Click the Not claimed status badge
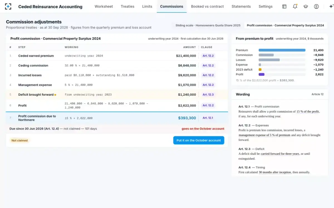Image resolution: width=334 pixels, height=208 pixels. point(19,140)
